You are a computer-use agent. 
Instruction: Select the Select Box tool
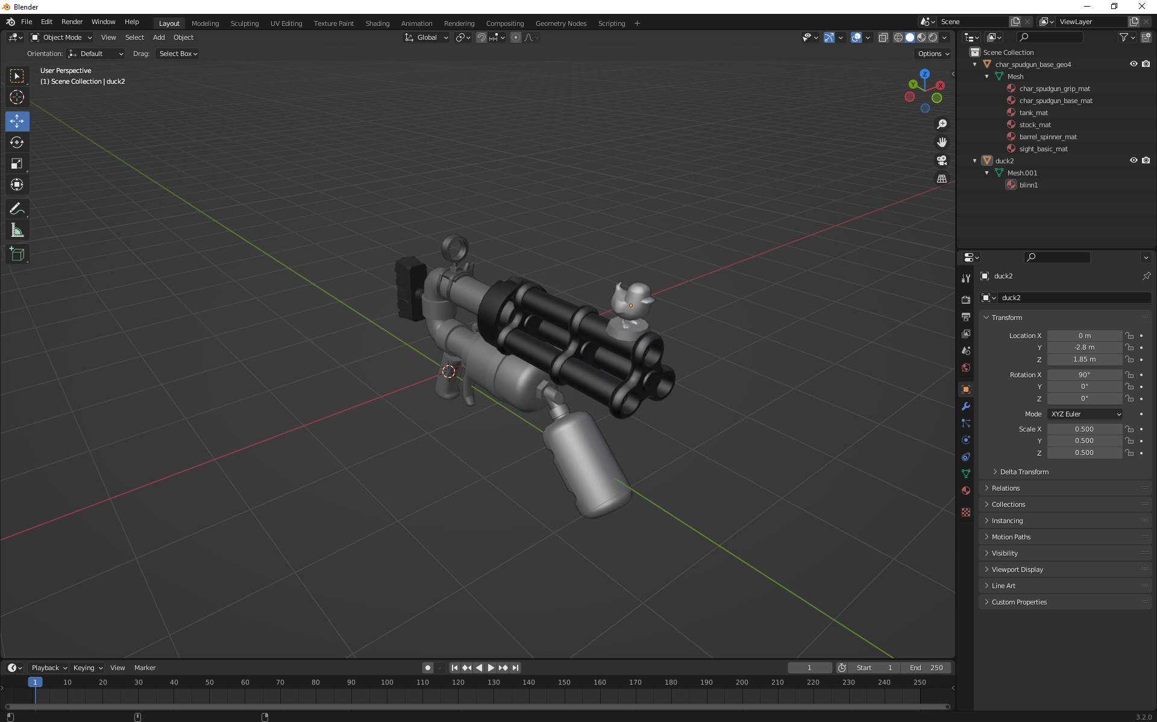coord(17,76)
